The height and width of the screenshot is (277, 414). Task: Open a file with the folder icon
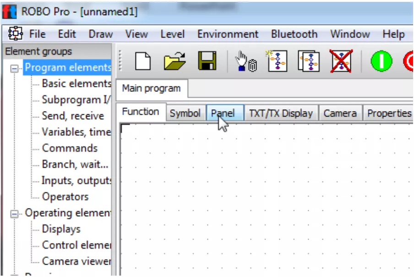(x=174, y=61)
